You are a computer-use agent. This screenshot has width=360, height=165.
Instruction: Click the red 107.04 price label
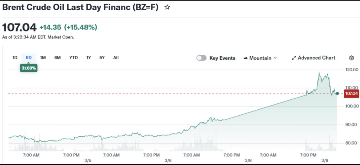[x=351, y=94]
